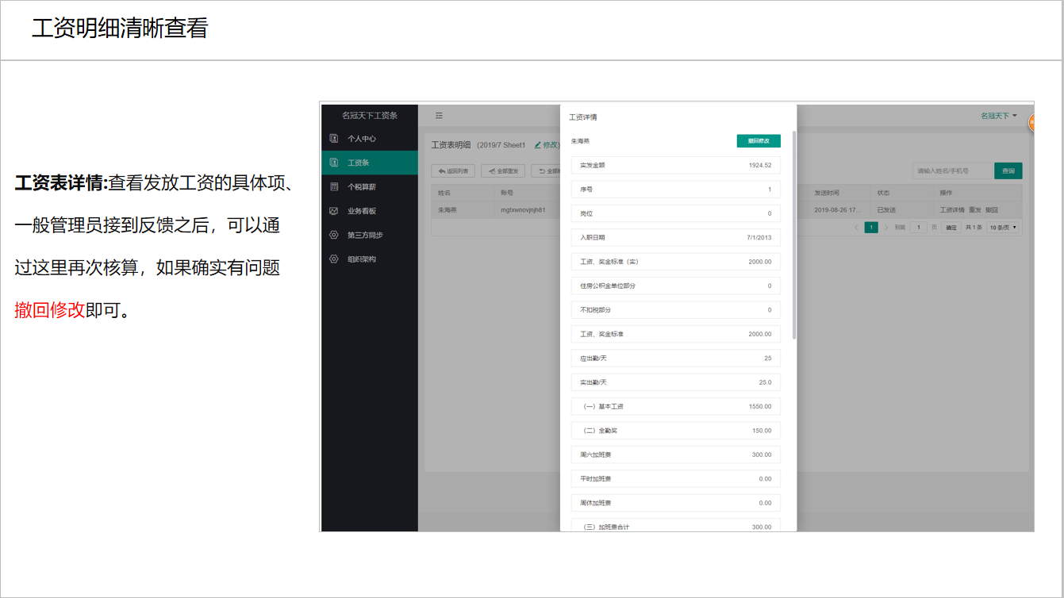Click the （二）全勤奖 row

[675, 431]
